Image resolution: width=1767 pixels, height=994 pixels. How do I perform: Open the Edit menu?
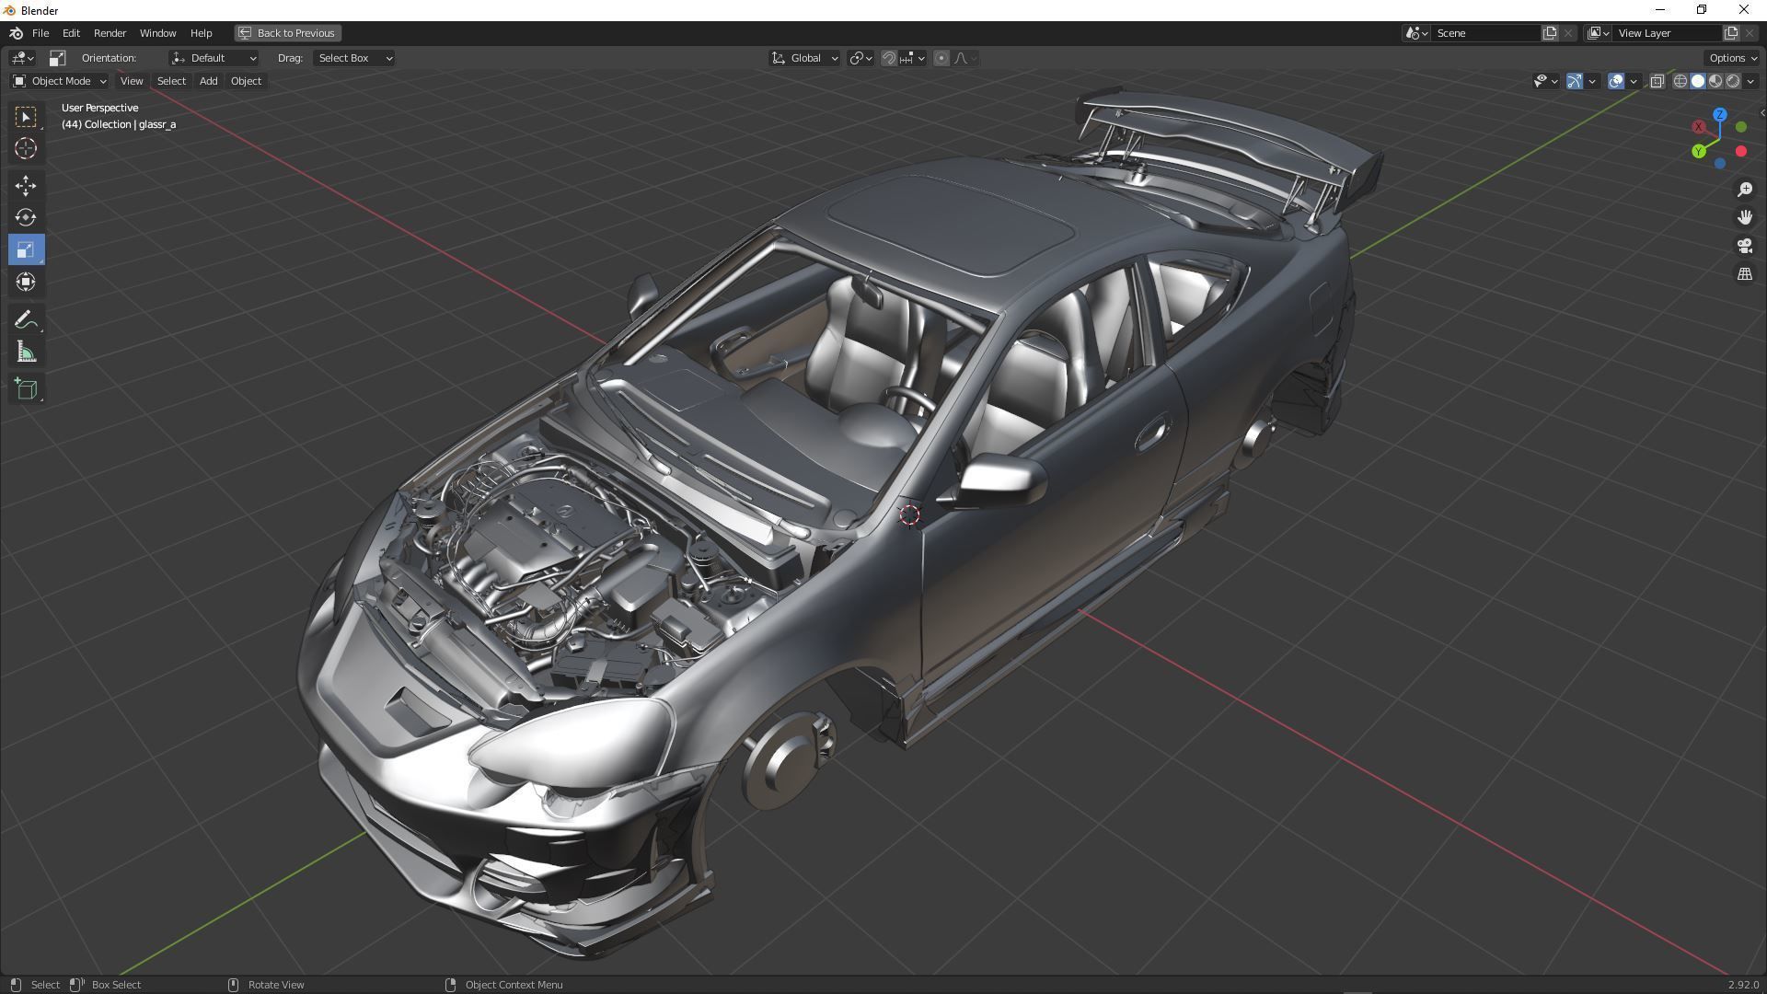click(71, 33)
